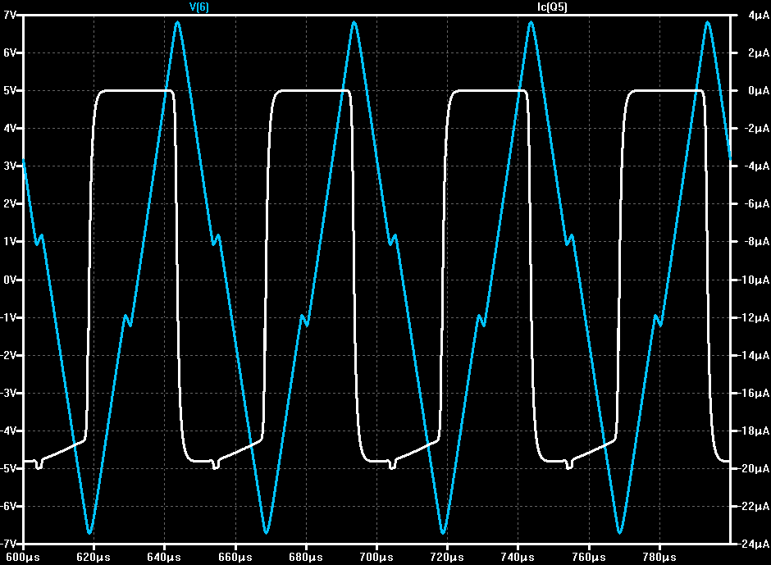The image size is (771, 565).
Task: Click the -10µA right axis label
Action: [755, 280]
